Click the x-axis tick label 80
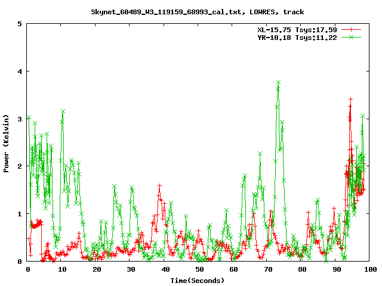 tap(302, 269)
